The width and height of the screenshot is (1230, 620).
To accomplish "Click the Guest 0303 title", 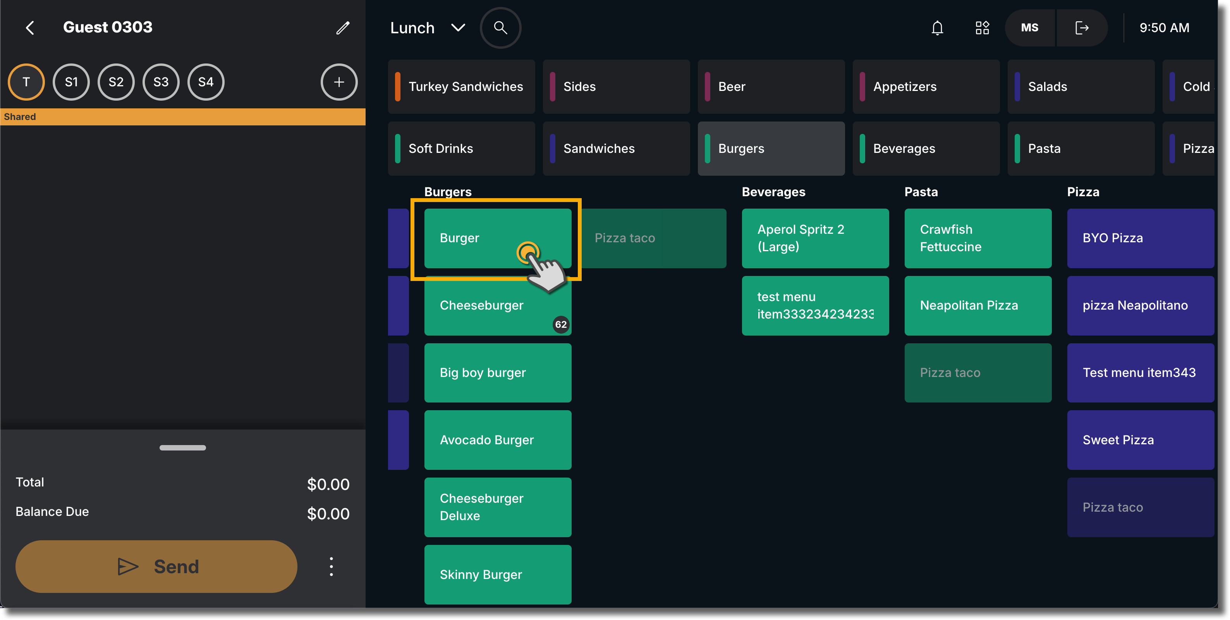I will pos(107,28).
